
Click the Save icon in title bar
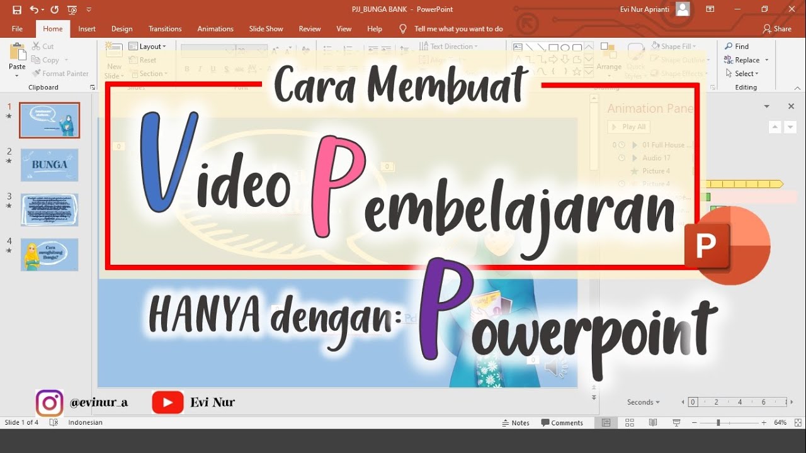point(17,9)
